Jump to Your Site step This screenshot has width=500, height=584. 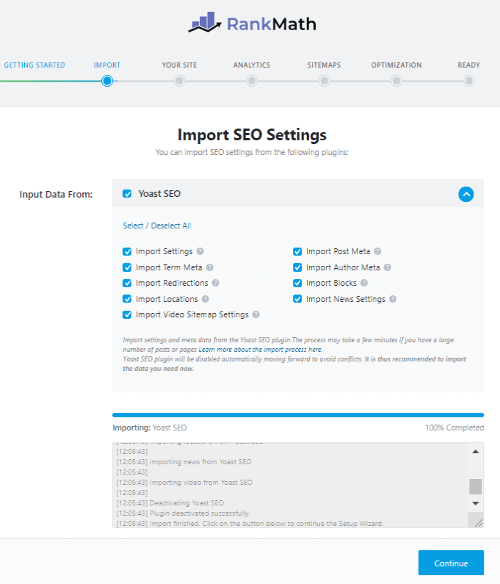pos(179,65)
